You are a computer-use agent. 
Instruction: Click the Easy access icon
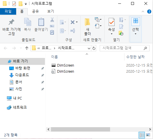[97, 26]
